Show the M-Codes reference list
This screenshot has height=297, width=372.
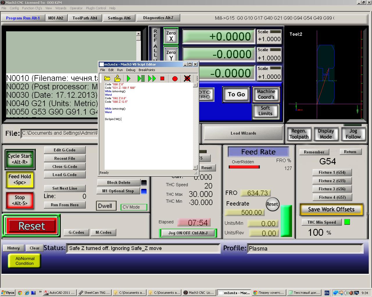coord(103,233)
